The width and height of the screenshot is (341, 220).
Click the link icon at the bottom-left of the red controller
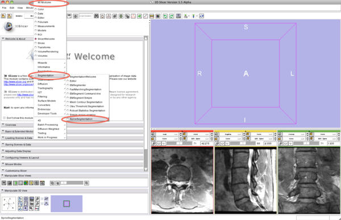point(153,143)
